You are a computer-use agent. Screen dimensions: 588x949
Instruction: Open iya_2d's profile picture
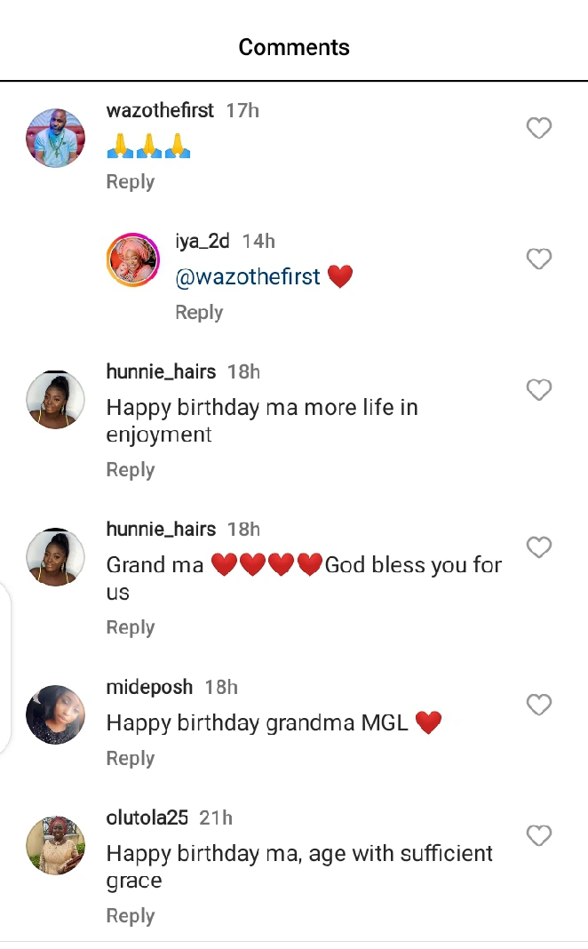coord(133,259)
